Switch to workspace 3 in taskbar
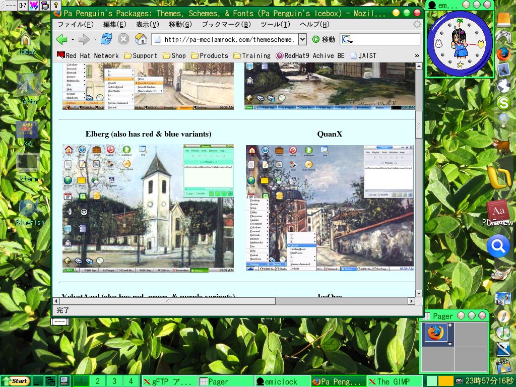The width and height of the screenshot is (516, 387). [114, 381]
